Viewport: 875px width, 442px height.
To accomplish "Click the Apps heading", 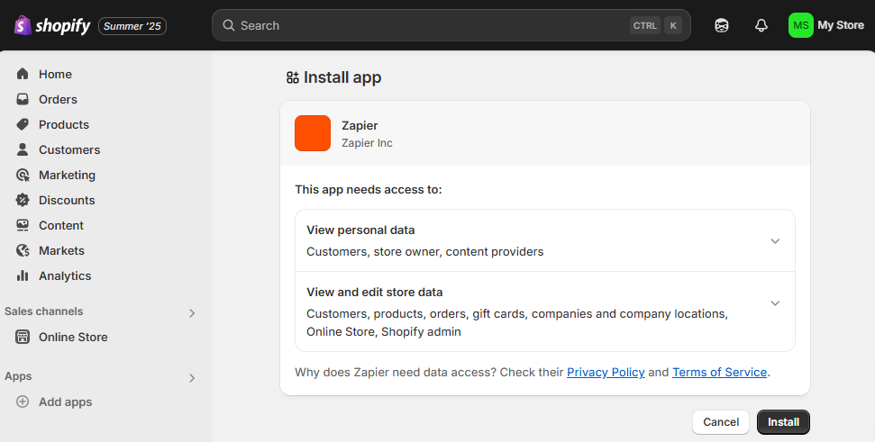I will click(x=18, y=376).
